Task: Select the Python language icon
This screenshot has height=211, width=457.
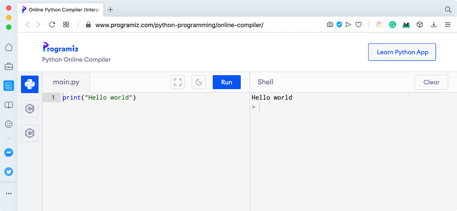Action: click(x=30, y=84)
